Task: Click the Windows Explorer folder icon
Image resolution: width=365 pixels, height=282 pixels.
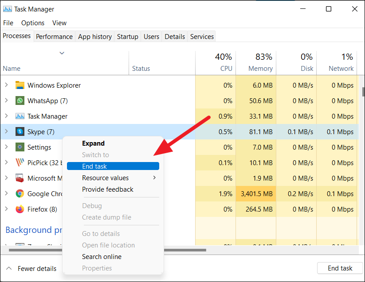Action: click(x=20, y=85)
